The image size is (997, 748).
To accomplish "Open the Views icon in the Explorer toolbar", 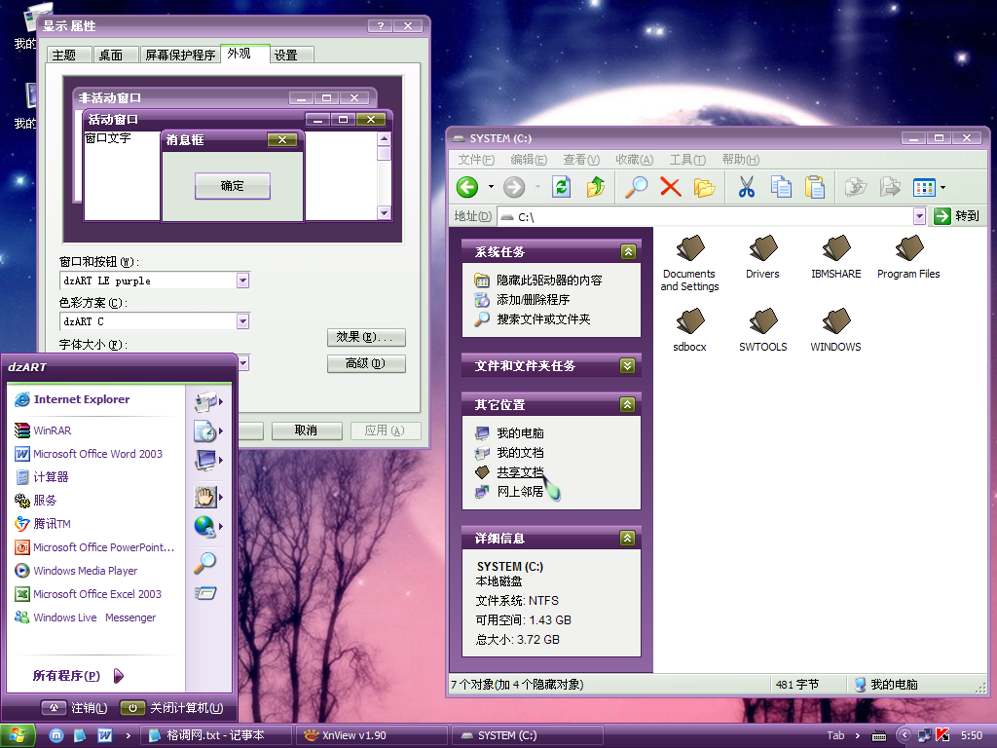I will point(924,187).
